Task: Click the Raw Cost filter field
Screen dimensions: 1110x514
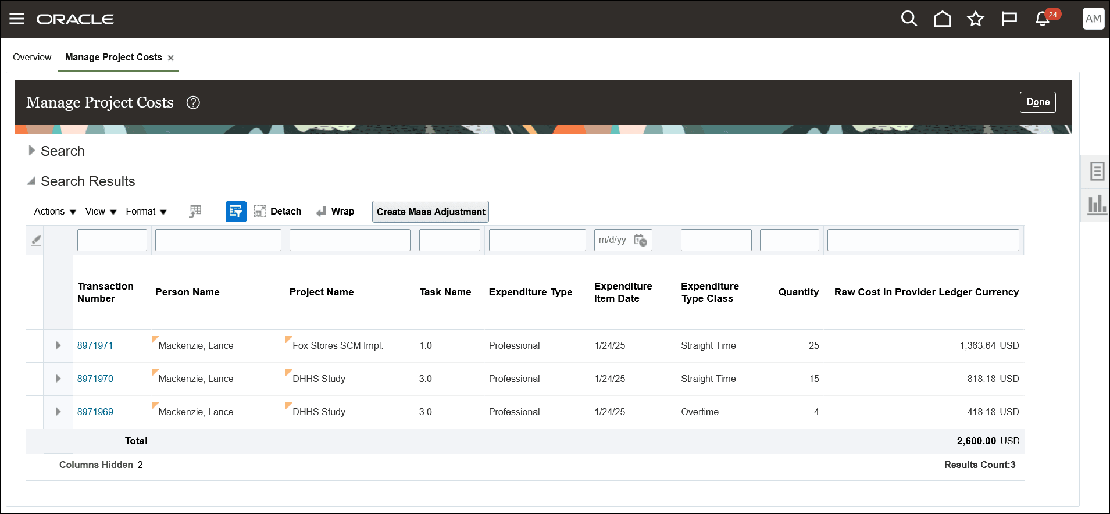Action: [x=923, y=240]
